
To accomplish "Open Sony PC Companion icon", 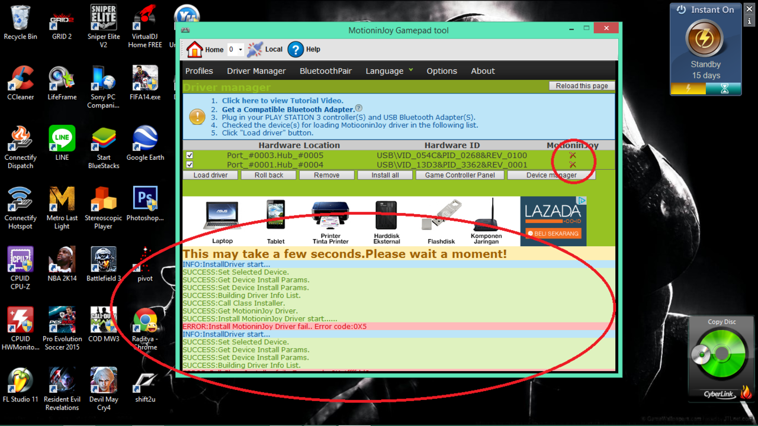I will click(103, 87).
